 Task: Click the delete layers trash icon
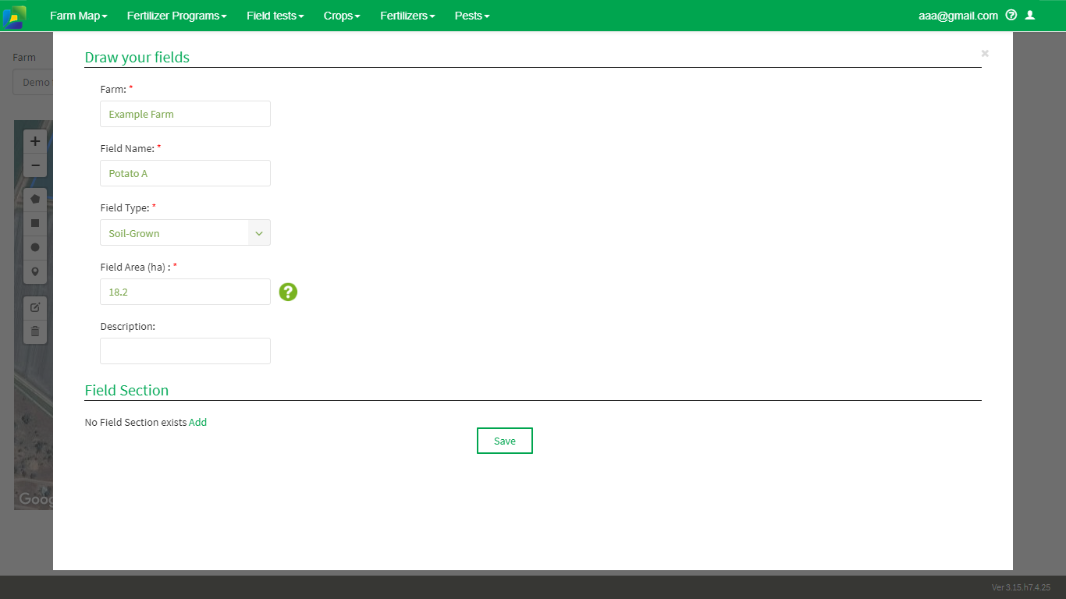click(35, 331)
